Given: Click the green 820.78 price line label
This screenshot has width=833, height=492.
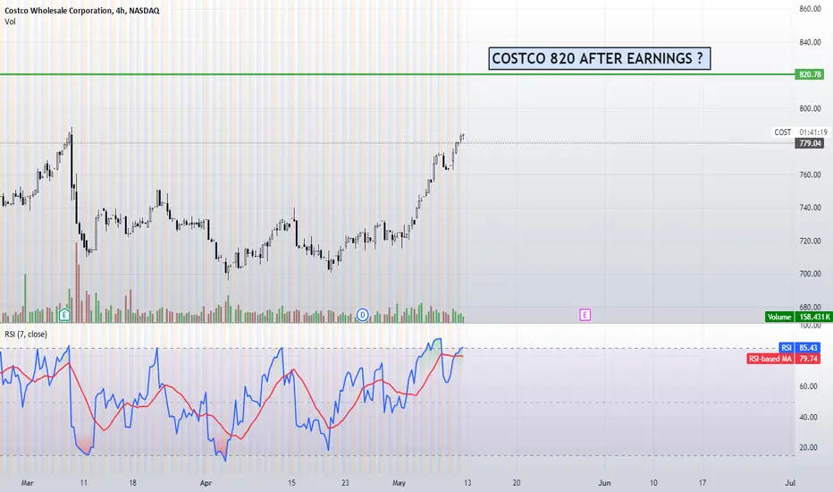Looking at the screenshot, I should coord(810,74).
